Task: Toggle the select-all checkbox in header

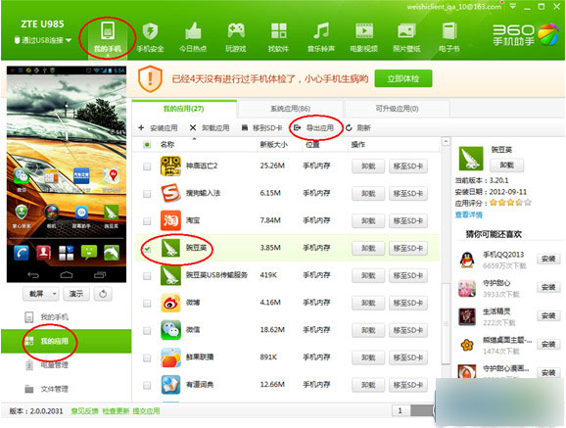Action: (x=147, y=145)
